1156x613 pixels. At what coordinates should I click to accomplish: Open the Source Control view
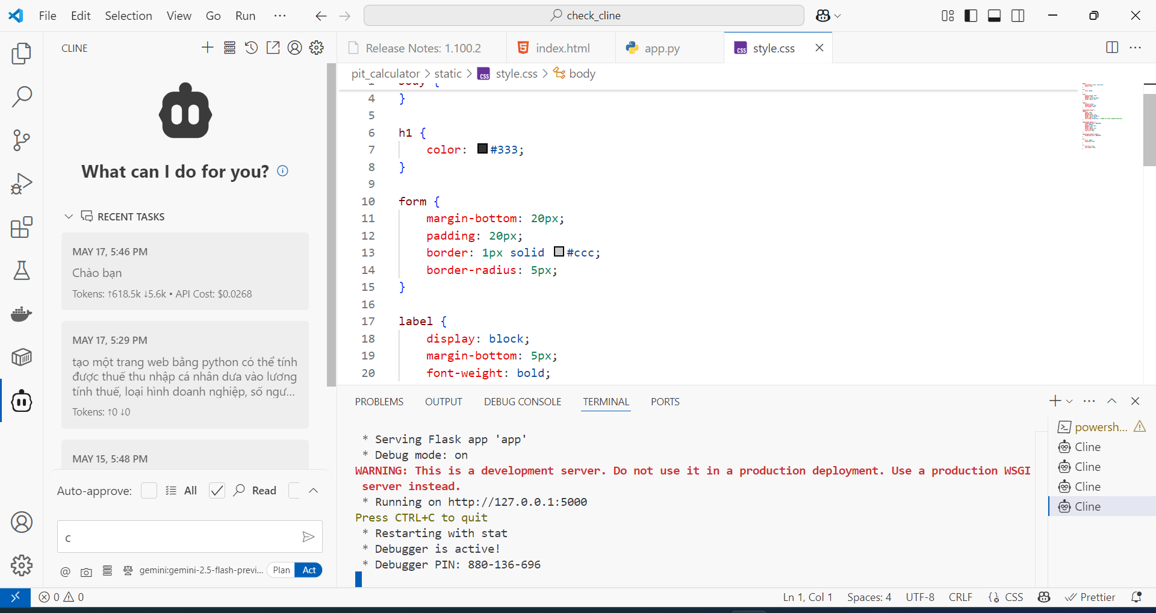(22, 140)
